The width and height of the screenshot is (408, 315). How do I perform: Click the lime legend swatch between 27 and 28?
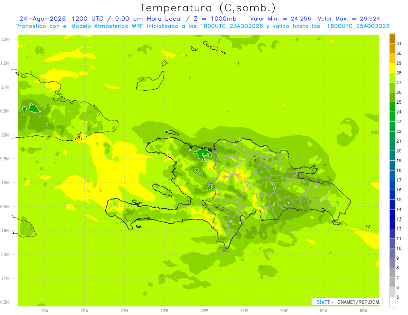392,78
